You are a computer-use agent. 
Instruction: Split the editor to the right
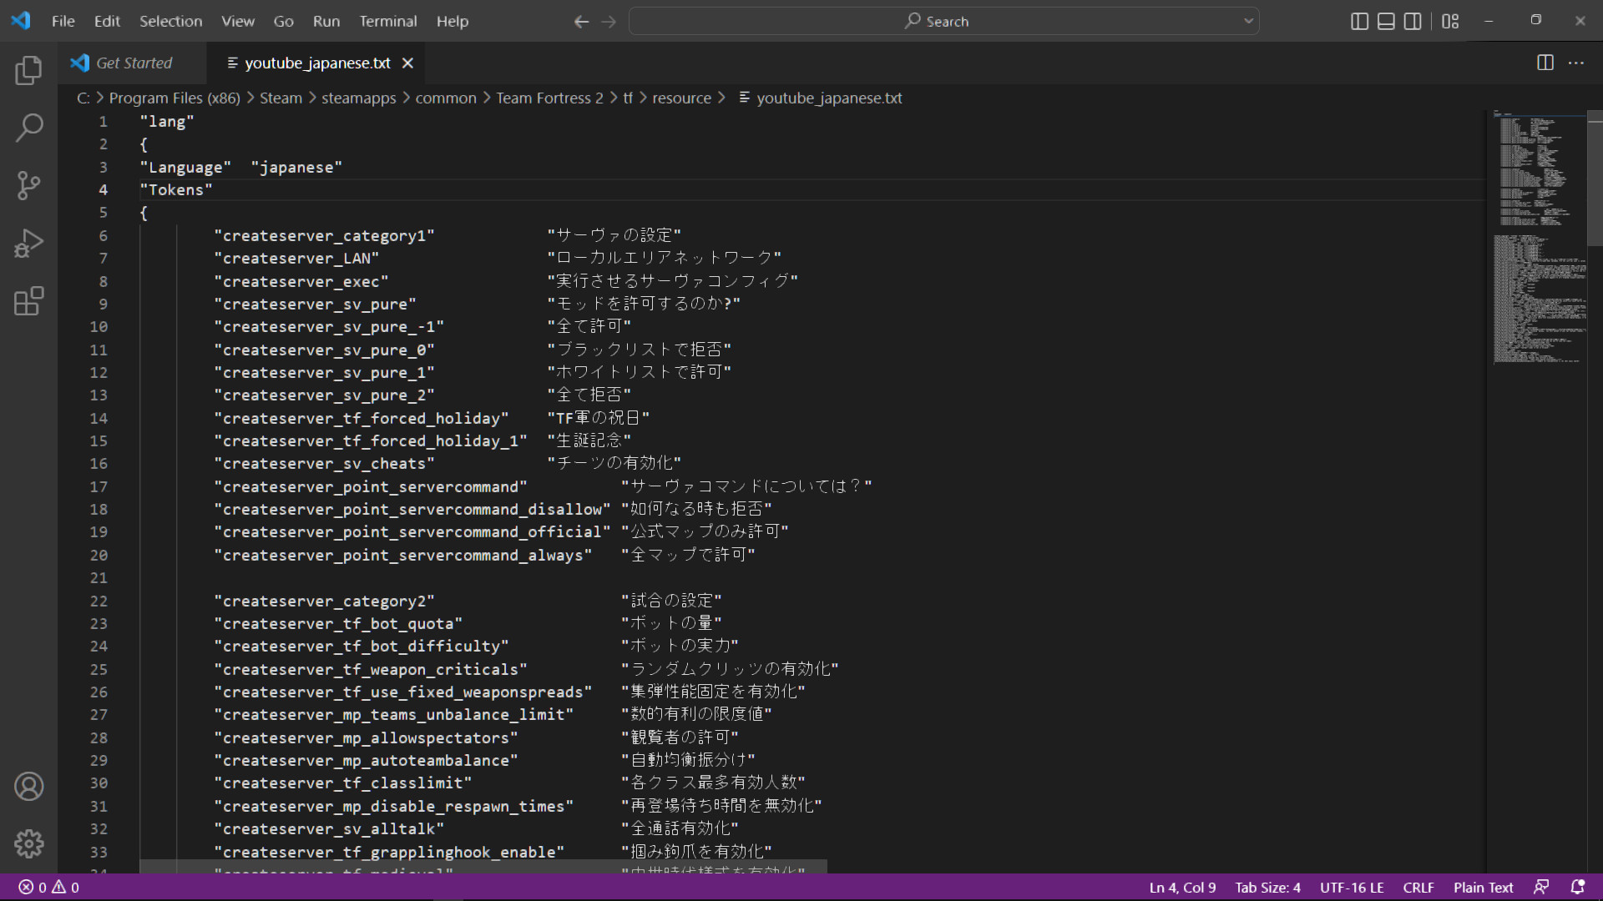1545,63
